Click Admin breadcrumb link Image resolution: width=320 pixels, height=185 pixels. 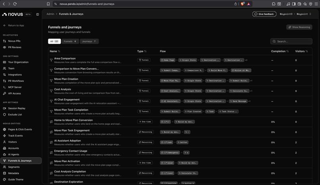[50, 14]
